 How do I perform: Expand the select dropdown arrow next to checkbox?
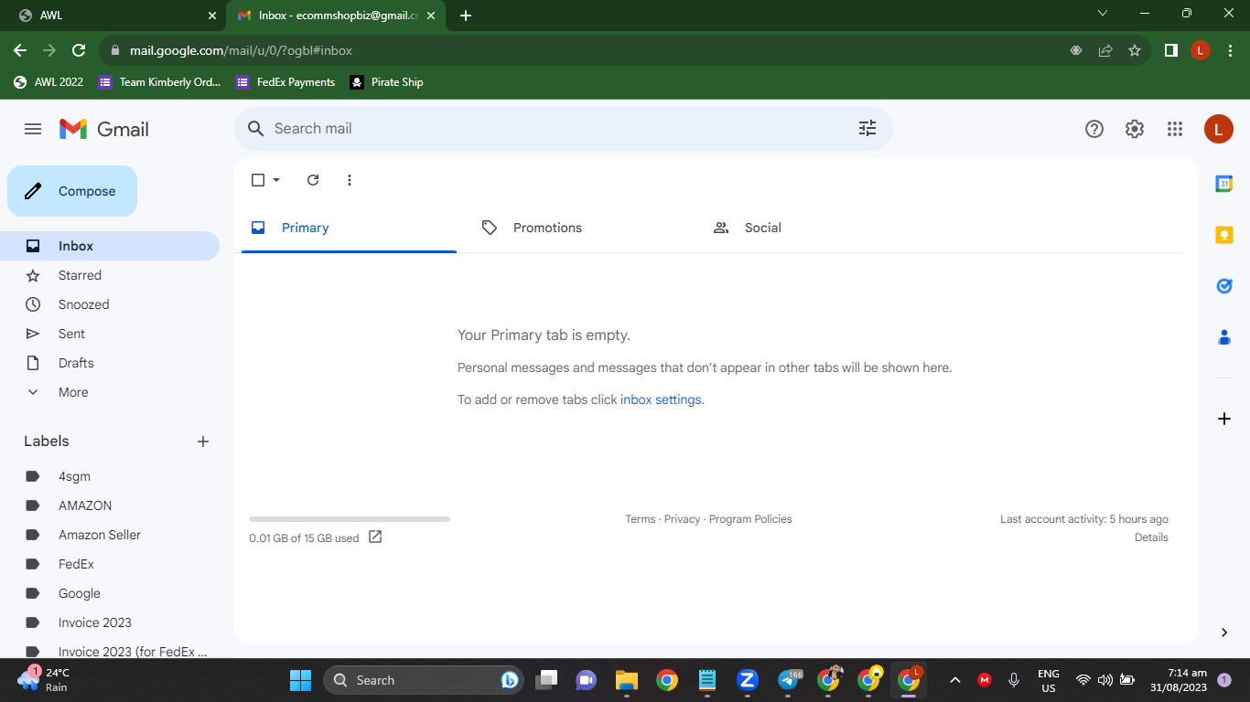[276, 180]
